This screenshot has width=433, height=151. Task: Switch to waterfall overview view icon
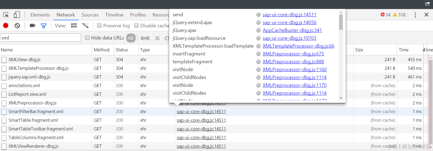point(86,26)
